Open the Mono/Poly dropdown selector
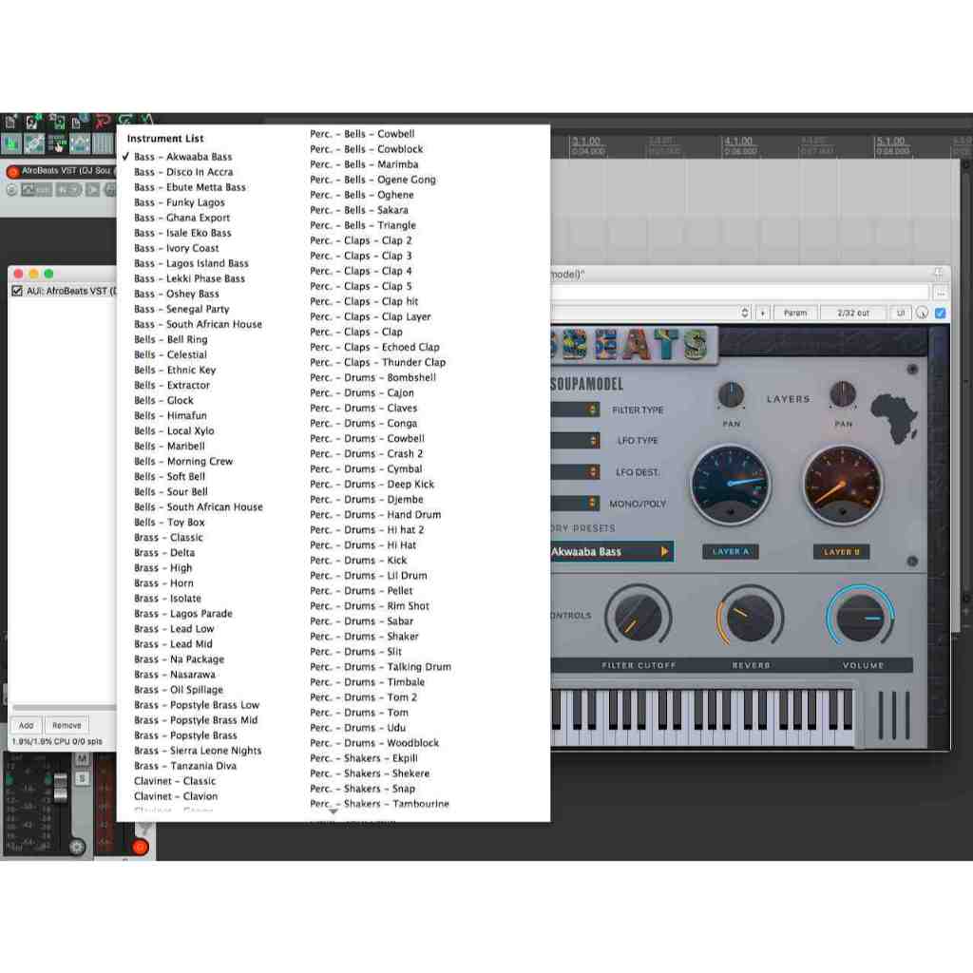The width and height of the screenshot is (973, 973). click(575, 503)
